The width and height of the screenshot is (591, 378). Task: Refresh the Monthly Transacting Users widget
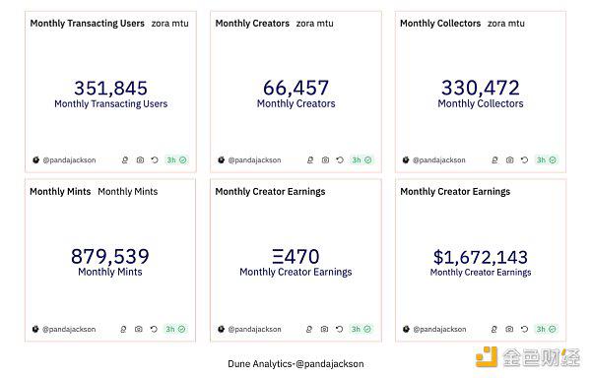(x=155, y=160)
